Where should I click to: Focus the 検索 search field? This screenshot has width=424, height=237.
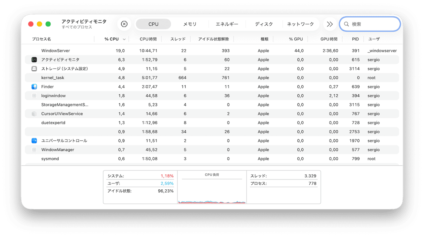click(373, 24)
